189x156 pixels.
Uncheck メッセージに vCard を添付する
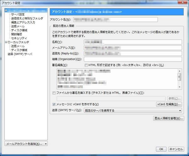(x=54, y=104)
